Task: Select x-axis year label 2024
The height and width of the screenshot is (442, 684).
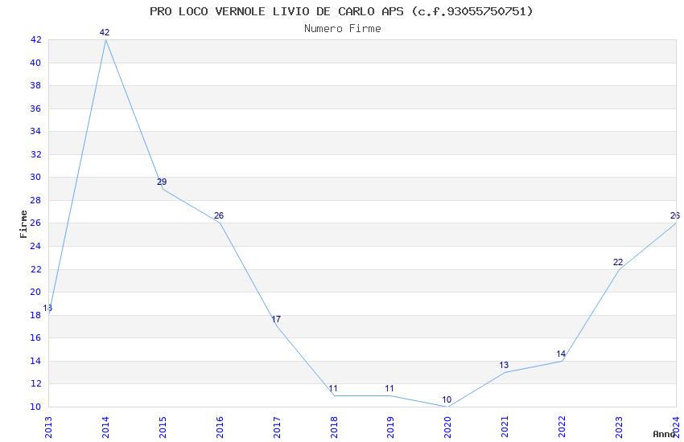Action: 677,428
